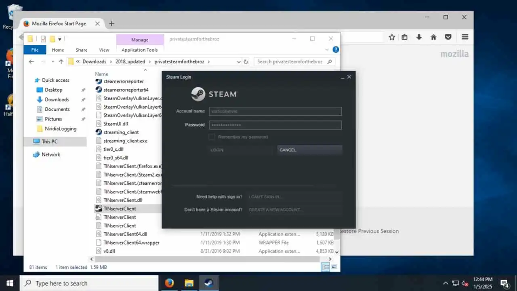Open recent locations dropdown in Explorer
This screenshot has height=291, width=517.
point(53,62)
